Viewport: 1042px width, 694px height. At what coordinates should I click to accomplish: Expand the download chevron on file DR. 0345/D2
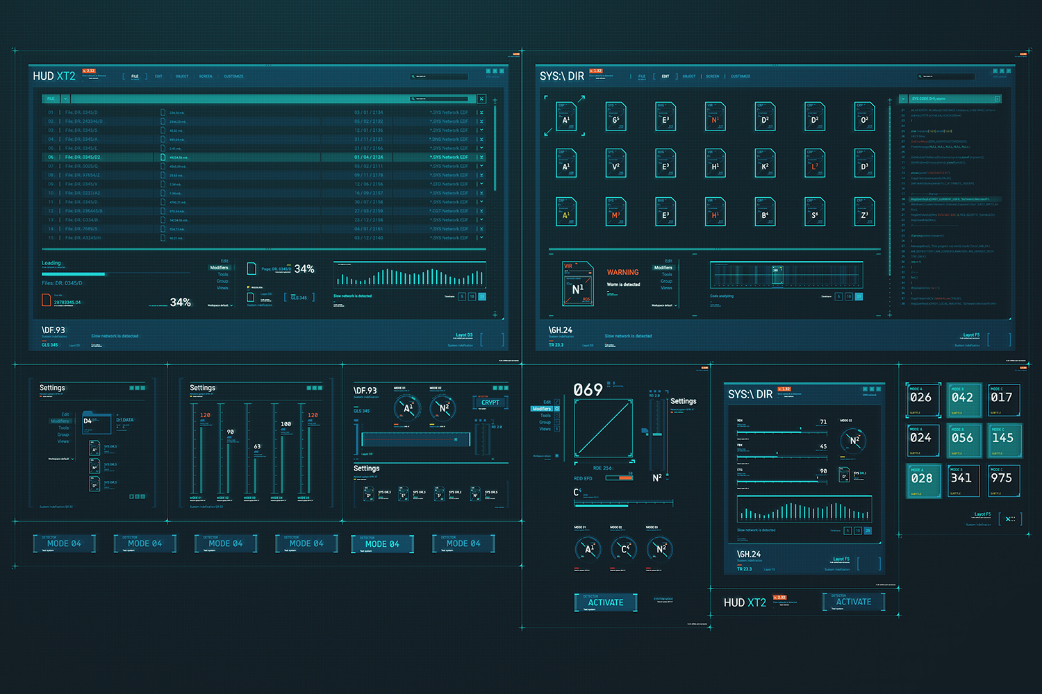tap(481, 157)
